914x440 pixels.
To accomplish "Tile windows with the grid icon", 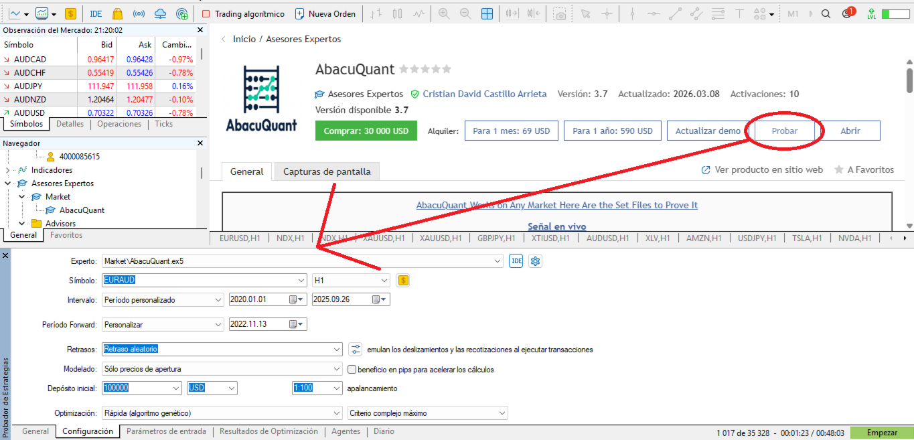I will 487,13.
